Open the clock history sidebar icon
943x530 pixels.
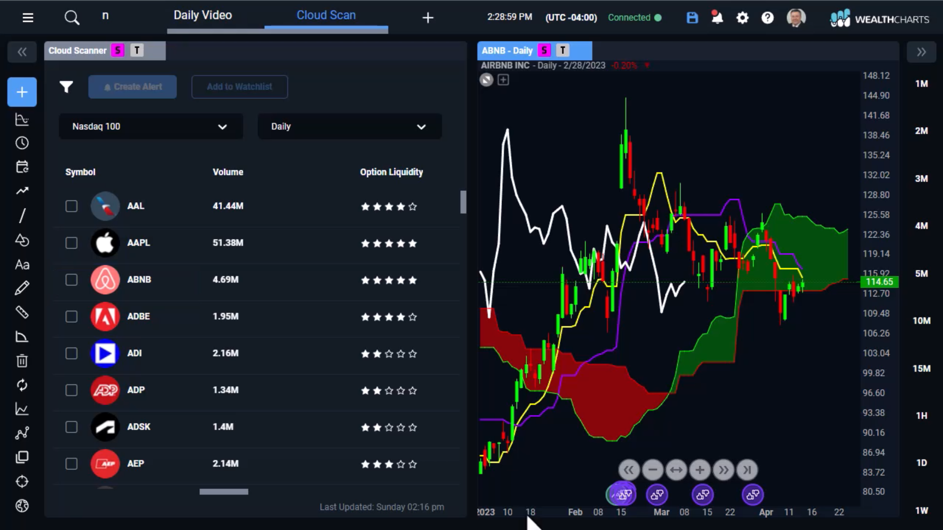point(22,143)
